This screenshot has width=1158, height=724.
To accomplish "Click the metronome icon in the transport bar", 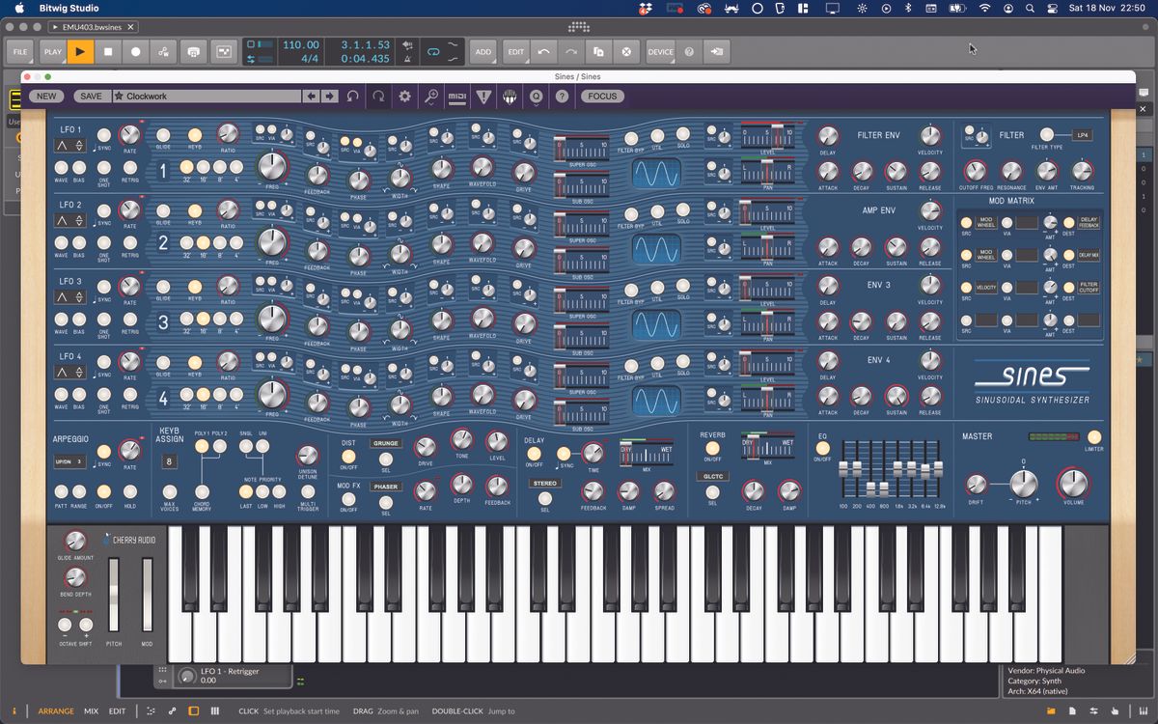I will click(409, 59).
